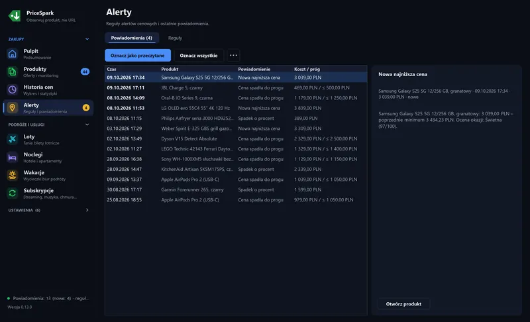The width and height of the screenshot is (530, 322).
Task: Click the Oznacz wszystkie button
Action: click(x=199, y=56)
